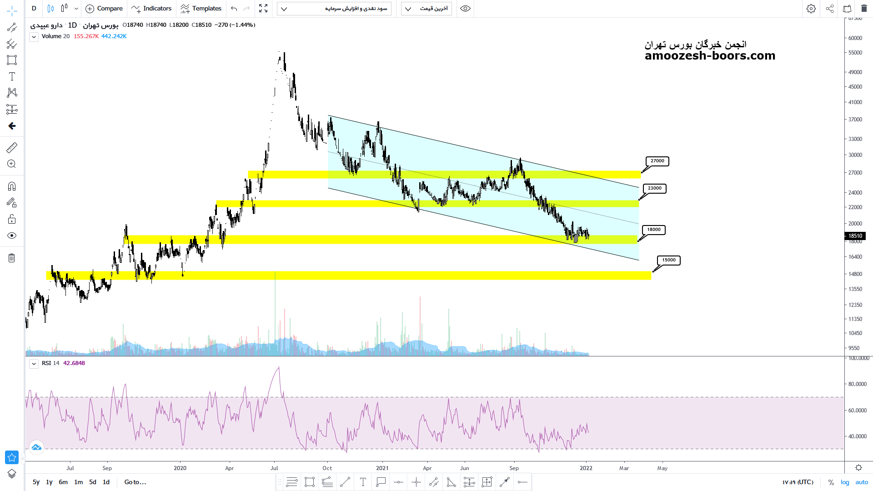
Task: Open the object tree layers icon
Action: tap(12, 474)
